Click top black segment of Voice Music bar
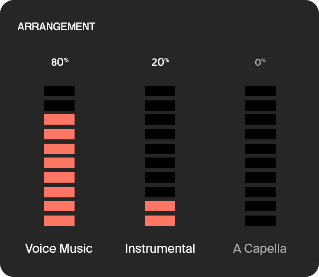Image resolution: width=319 pixels, height=277 pixels. tap(59, 91)
